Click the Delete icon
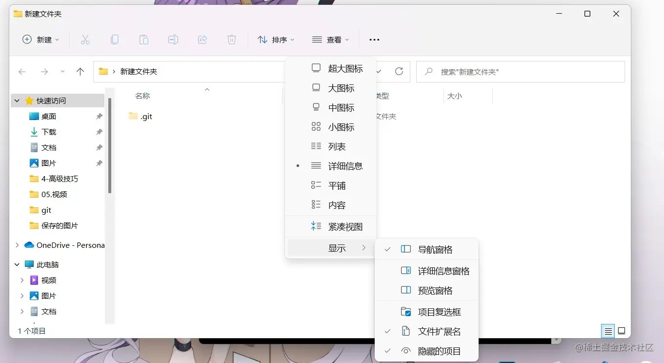 click(232, 40)
